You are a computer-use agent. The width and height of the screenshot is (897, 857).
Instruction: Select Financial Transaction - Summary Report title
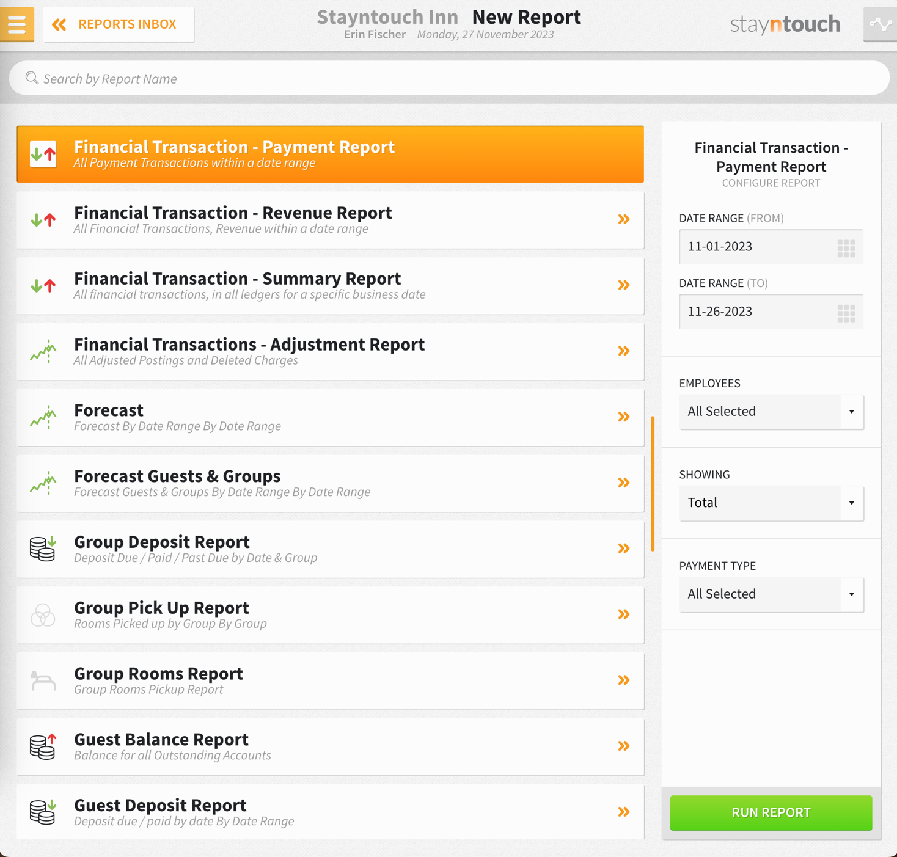(x=238, y=279)
